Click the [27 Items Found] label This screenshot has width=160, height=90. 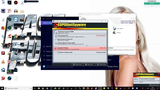click(101, 52)
